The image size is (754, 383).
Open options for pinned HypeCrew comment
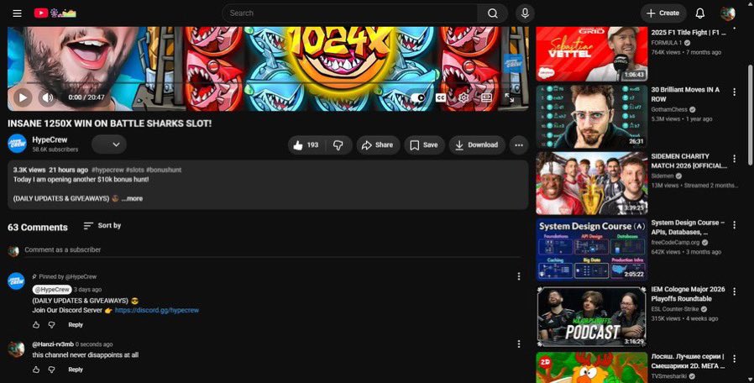518,276
